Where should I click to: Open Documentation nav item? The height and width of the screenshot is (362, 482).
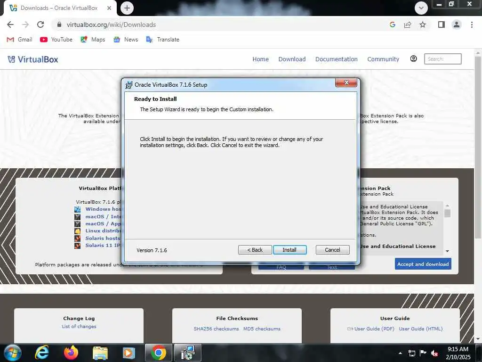336,59
